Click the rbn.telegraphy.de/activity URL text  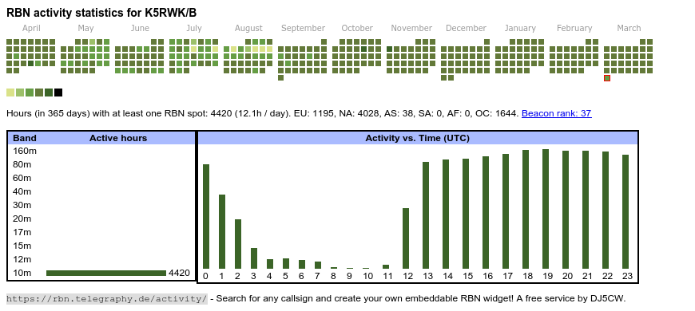[107, 298]
